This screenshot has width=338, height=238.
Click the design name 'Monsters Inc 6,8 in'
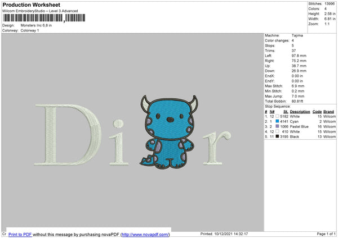click(x=36, y=25)
